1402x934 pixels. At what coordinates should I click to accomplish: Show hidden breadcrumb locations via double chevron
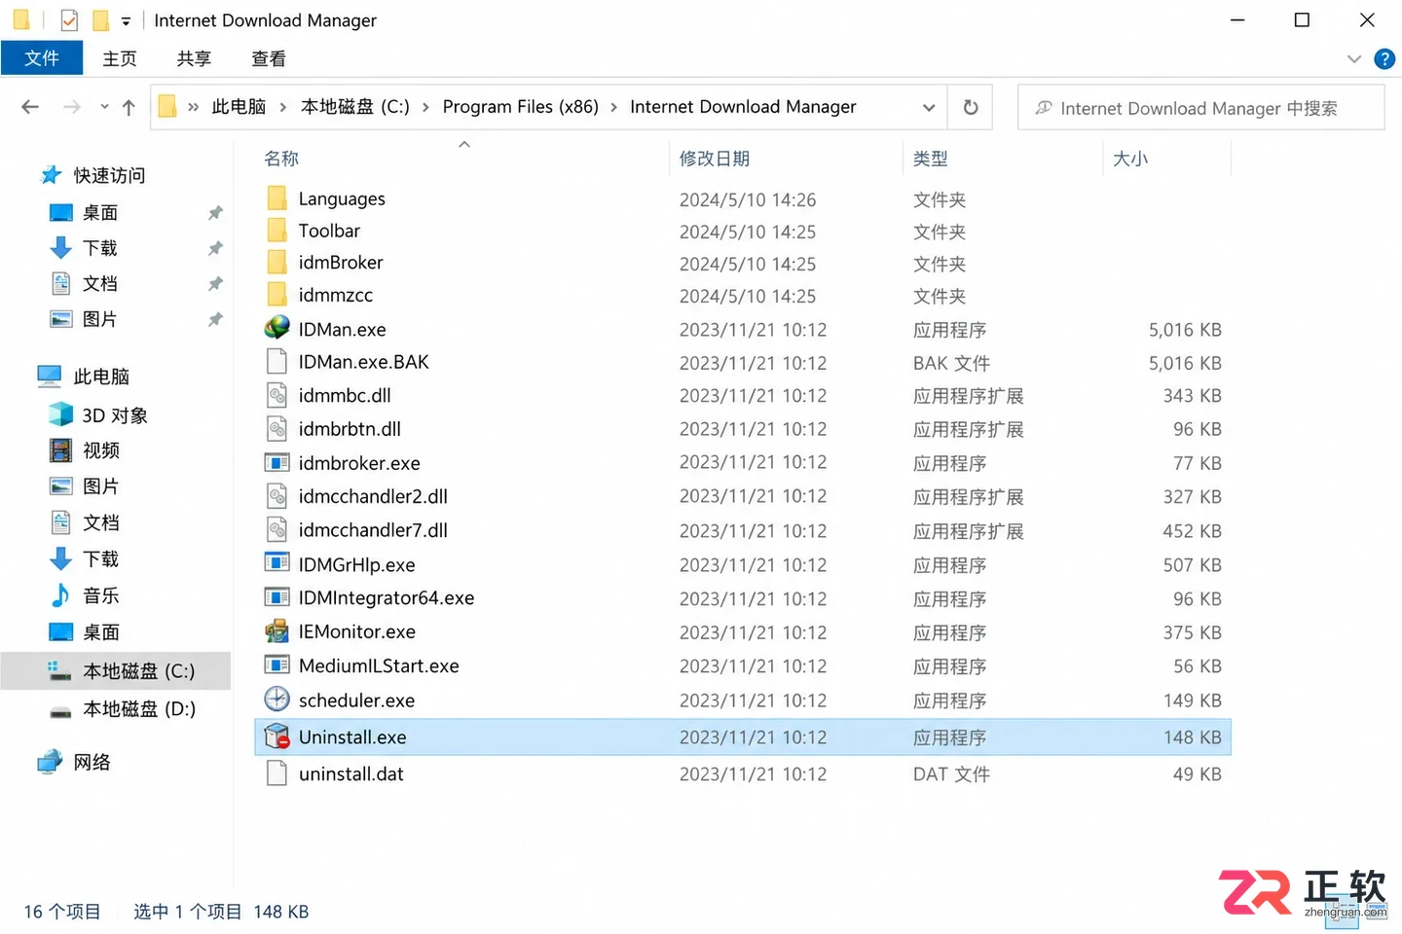coord(193,107)
